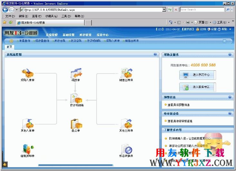The width and height of the screenshot is (236, 171).
Task: Select the 用友软件-T3仓管通 browser tab
Action: (x=50, y=23)
